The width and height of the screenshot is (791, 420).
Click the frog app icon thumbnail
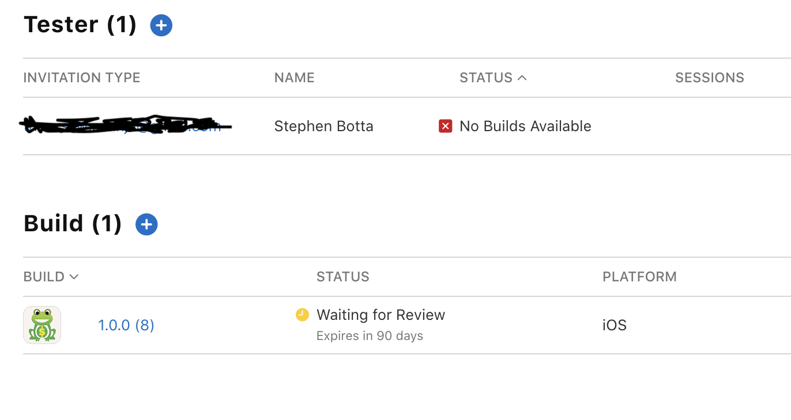click(42, 325)
